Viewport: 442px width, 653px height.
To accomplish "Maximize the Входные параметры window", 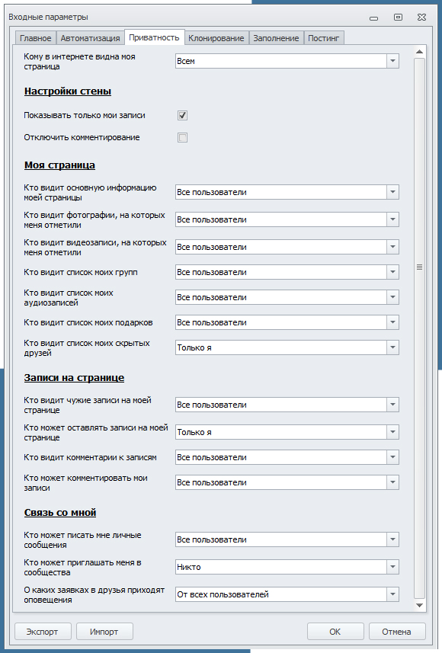I will (398, 17).
